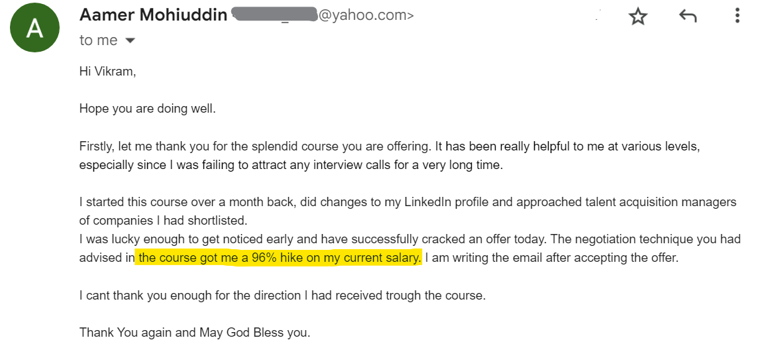Click the sender name Aamer Mohiuddin
This screenshot has height=346, width=764.
point(153,15)
